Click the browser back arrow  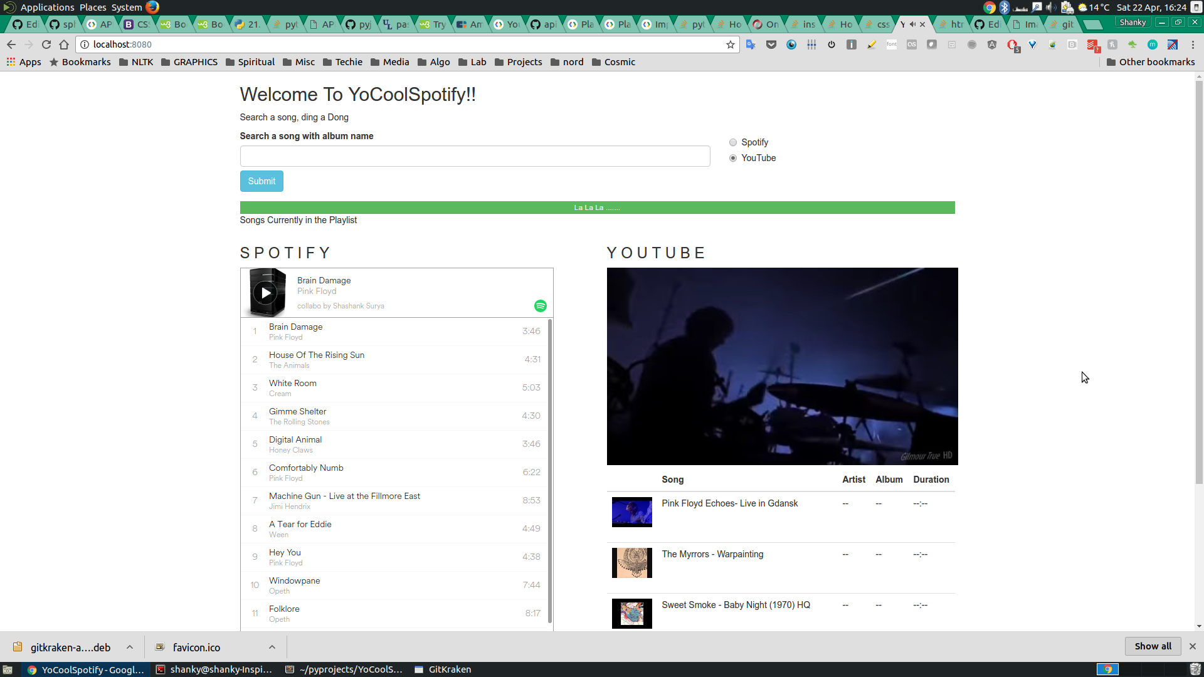[11, 45]
